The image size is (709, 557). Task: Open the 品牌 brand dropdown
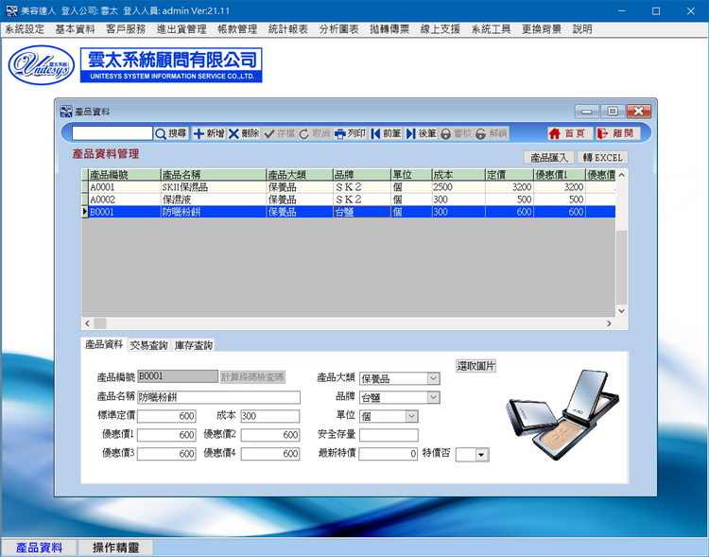[433, 397]
